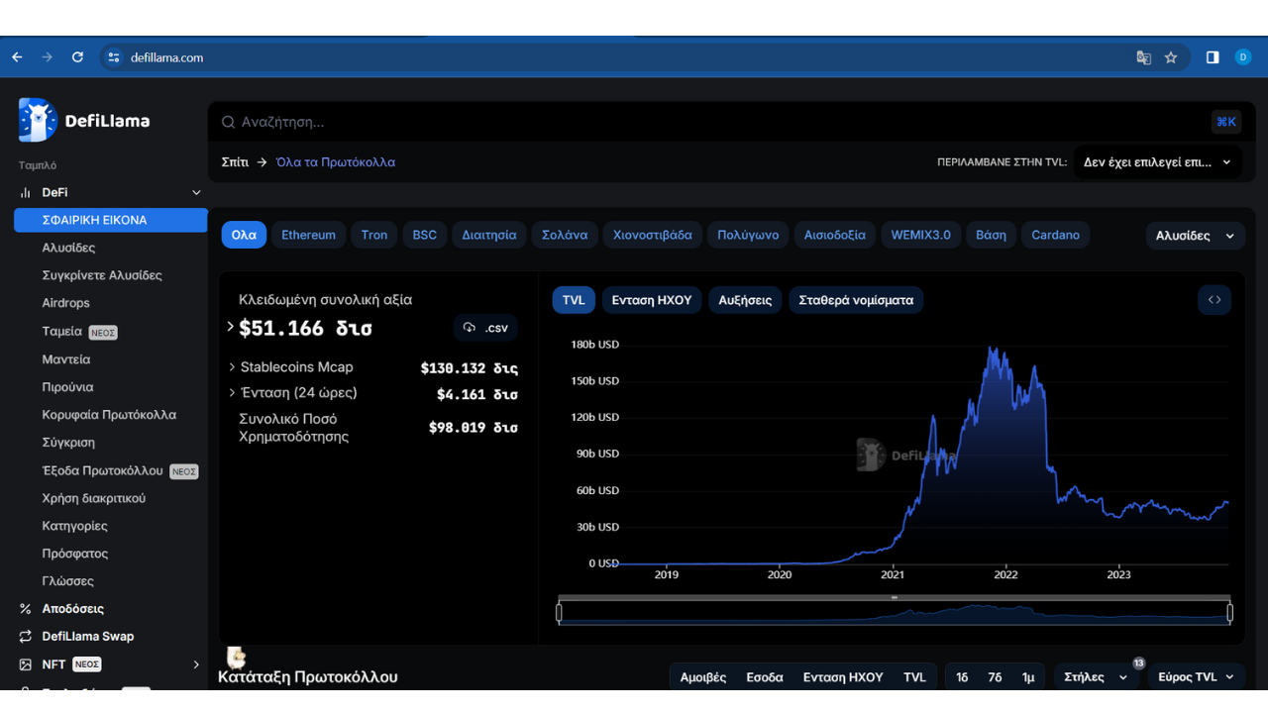The image size is (1268, 713).
Task: Select the 1μ time period
Action: coord(1028,677)
